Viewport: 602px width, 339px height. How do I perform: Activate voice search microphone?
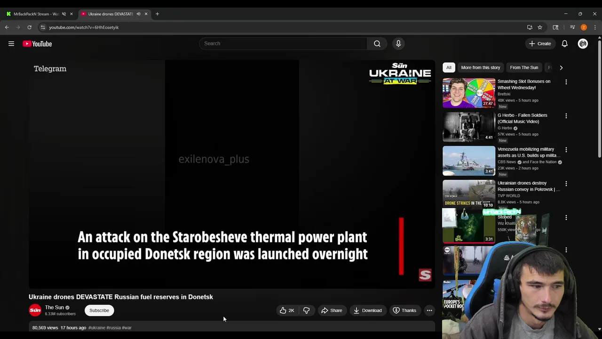pyautogui.click(x=398, y=43)
